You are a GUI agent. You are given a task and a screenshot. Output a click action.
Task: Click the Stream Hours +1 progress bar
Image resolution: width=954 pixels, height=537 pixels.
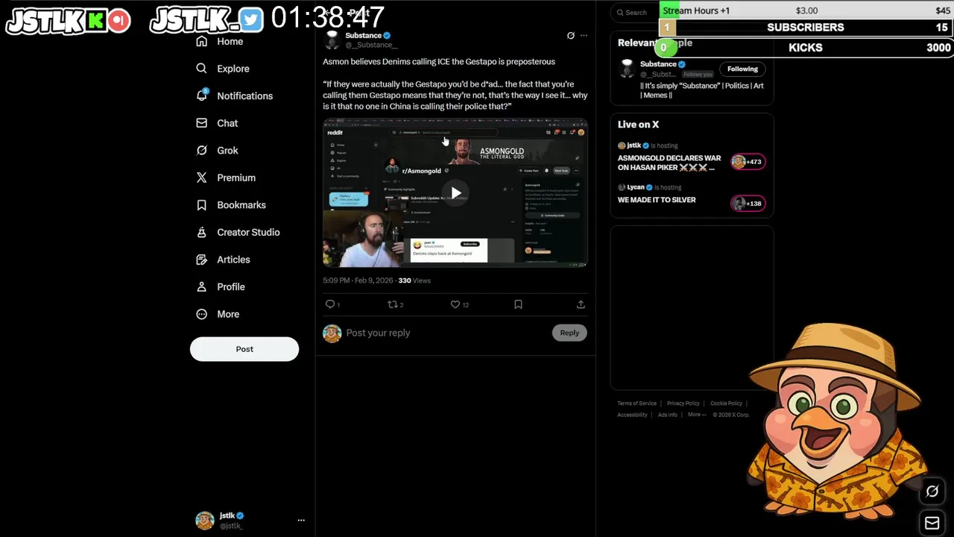pyautogui.click(x=805, y=10)
